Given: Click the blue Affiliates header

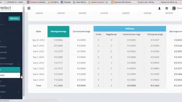Looking at the screenshot, I should 130,29.
